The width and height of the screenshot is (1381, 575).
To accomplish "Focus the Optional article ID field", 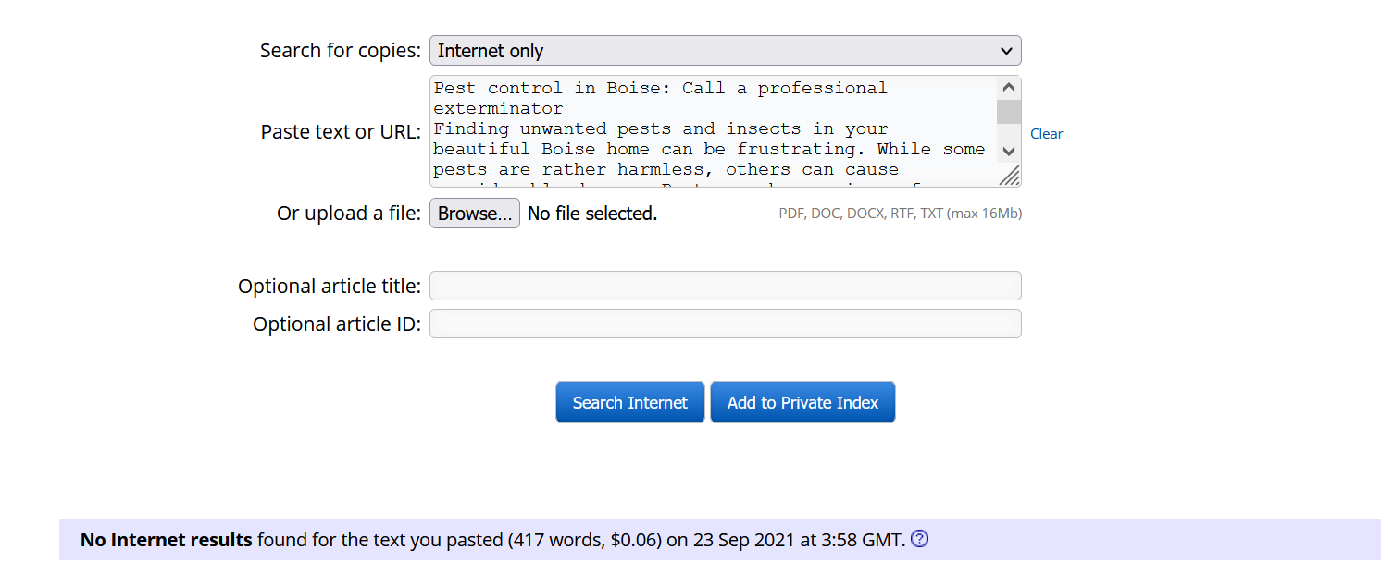I will pyautogui.click(x=726, y=324).
